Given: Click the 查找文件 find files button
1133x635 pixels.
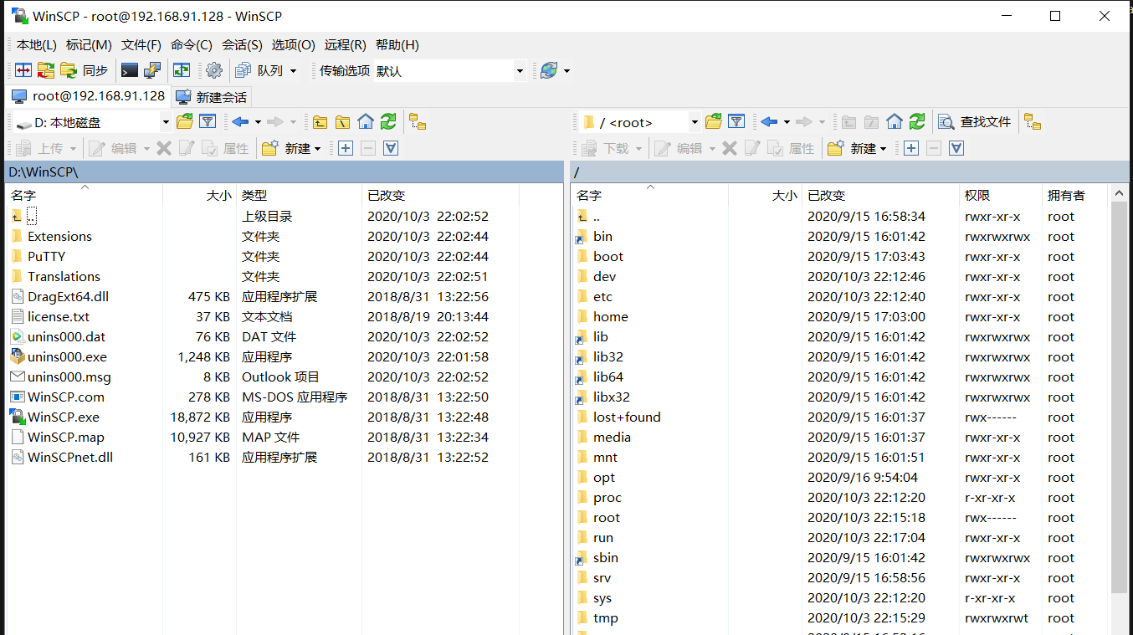Looking at the screenshot, I should pos(975,122).
